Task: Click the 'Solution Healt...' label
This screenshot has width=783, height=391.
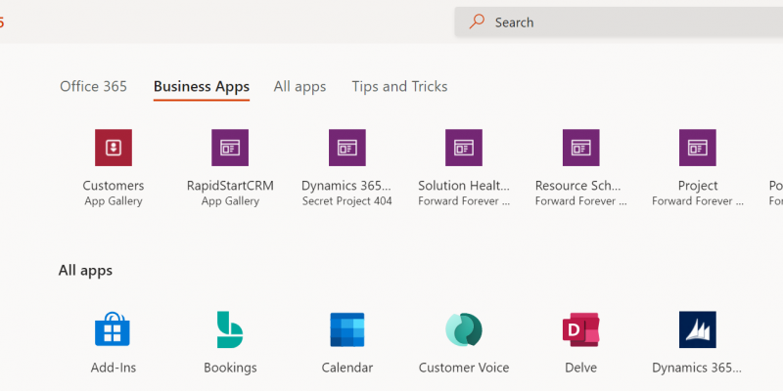Action: pos(464,186)
